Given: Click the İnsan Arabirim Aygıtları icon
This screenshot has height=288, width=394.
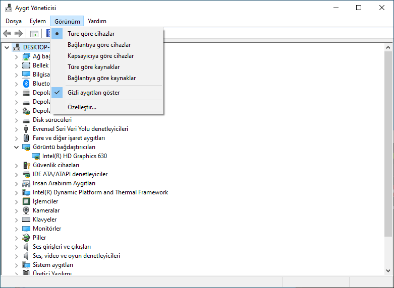Looking at the screenshot, I should coord(26,184).
